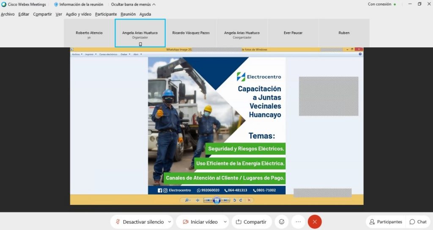This screenshot has width=433, height=230.
Task: Click the camera icon in Iniciar vídeo
Action: point(186,222)
